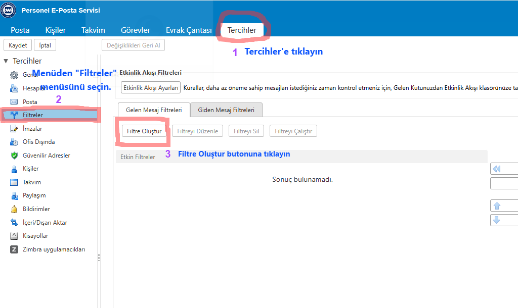Click the Kişiler person icon in sidebar
518x308 pixels.
click(14, 169)
